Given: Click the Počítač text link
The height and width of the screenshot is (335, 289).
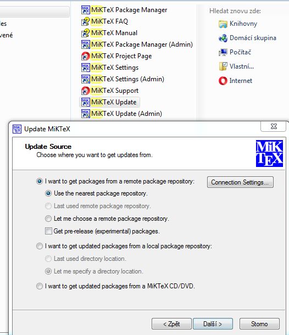Looking at the screenshot, I should coord(240,52).
